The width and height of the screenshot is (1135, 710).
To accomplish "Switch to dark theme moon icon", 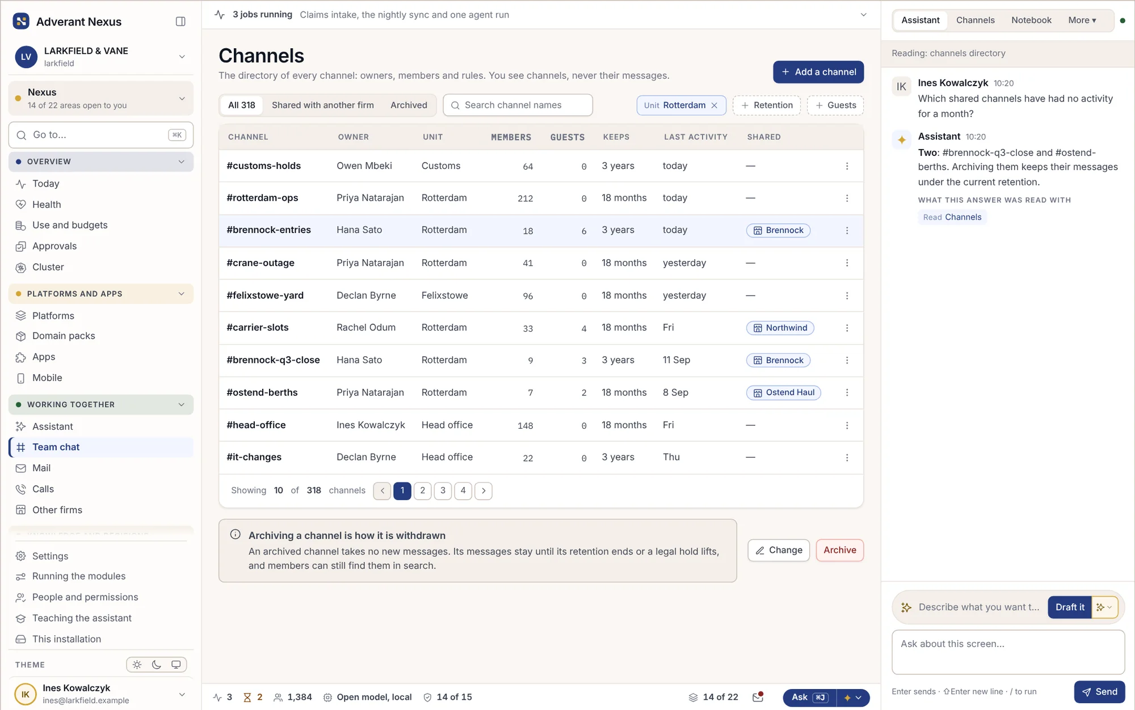I will (157, 665).
